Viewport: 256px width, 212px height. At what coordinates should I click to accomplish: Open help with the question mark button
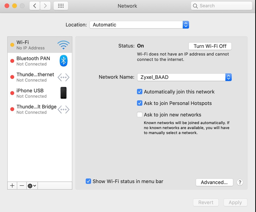[240, 182]
